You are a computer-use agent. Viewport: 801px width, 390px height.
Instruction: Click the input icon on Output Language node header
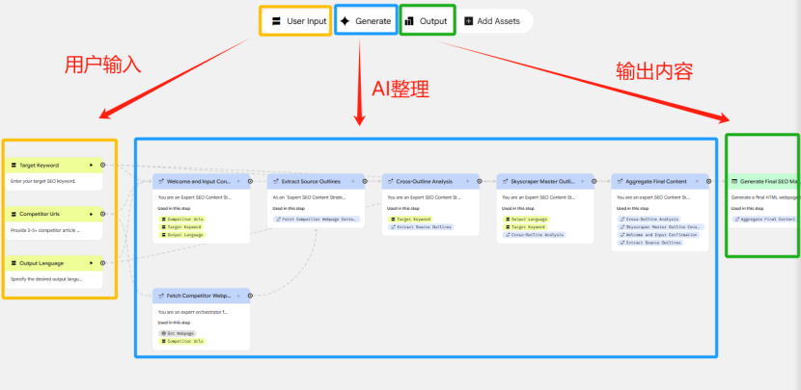coord(14,263)
